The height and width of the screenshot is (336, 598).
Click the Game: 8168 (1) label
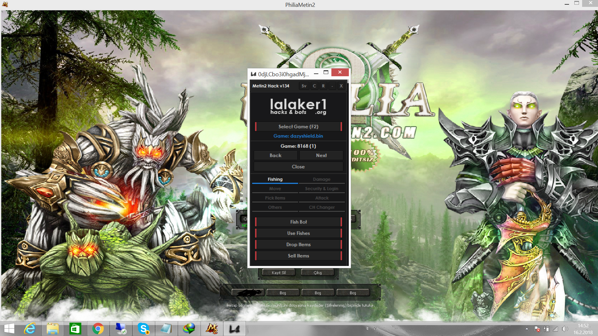click(298, 146)
